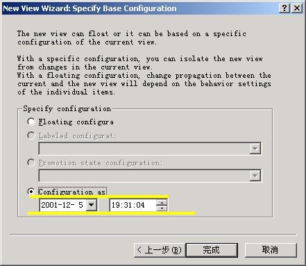Decrease time with the down spinner arrow
The width and height of the screenshot is (306, 266).
coord(162,208)
